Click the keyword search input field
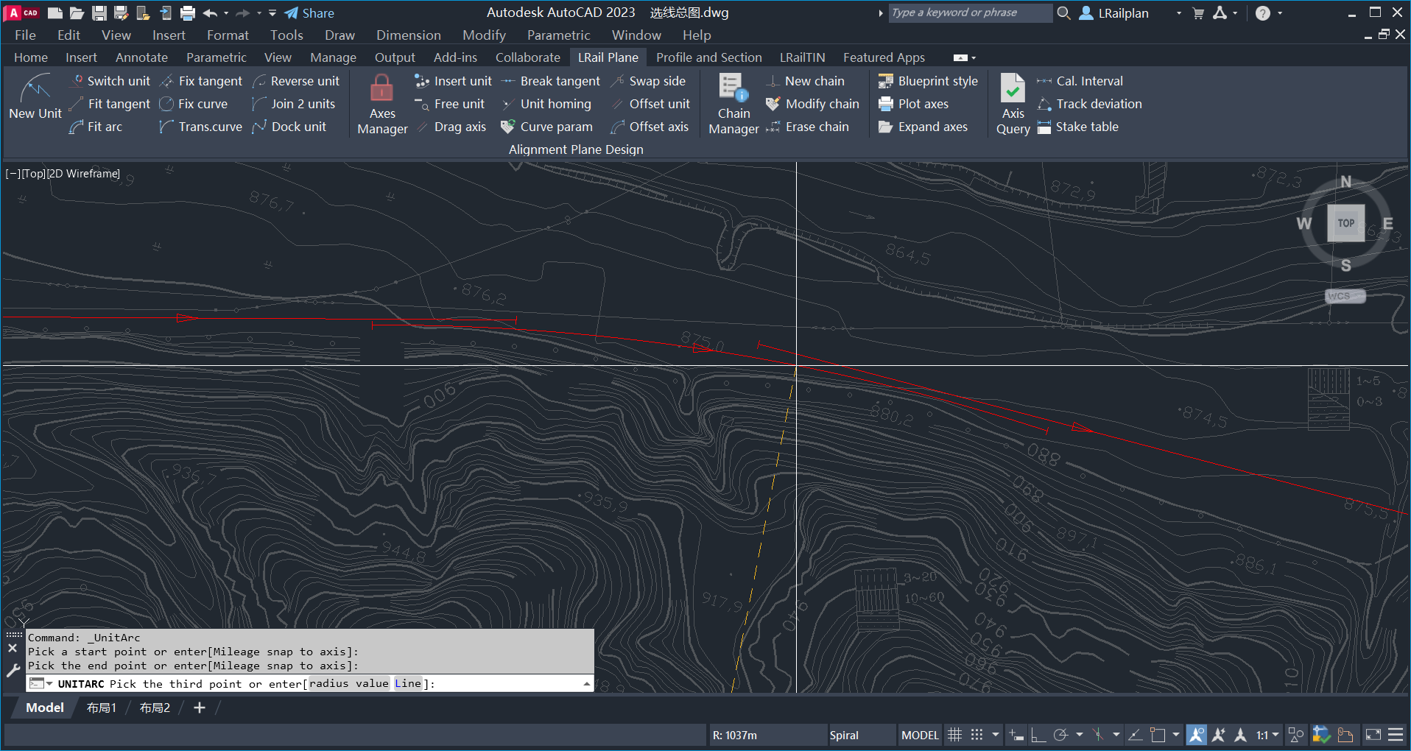Image resolution: width=1411 pixels, height=751 pixels. [970, 13]
